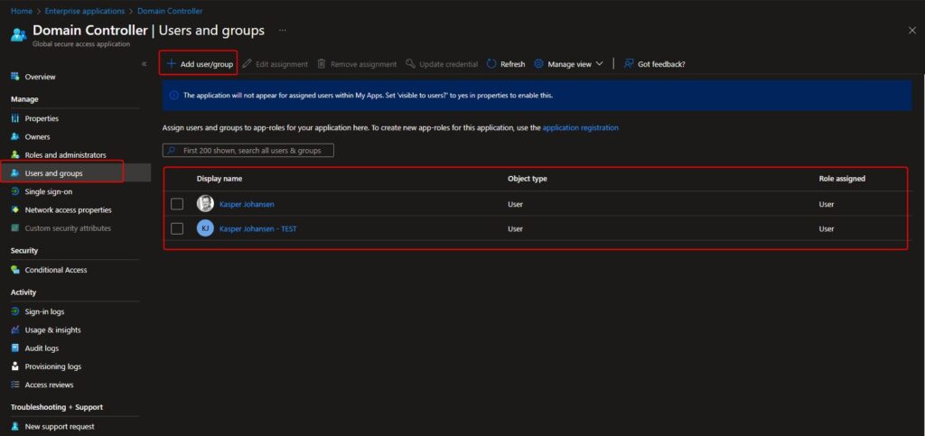Open Owners in the sidebar
925x436 pixels.
(x=37, y=136)
